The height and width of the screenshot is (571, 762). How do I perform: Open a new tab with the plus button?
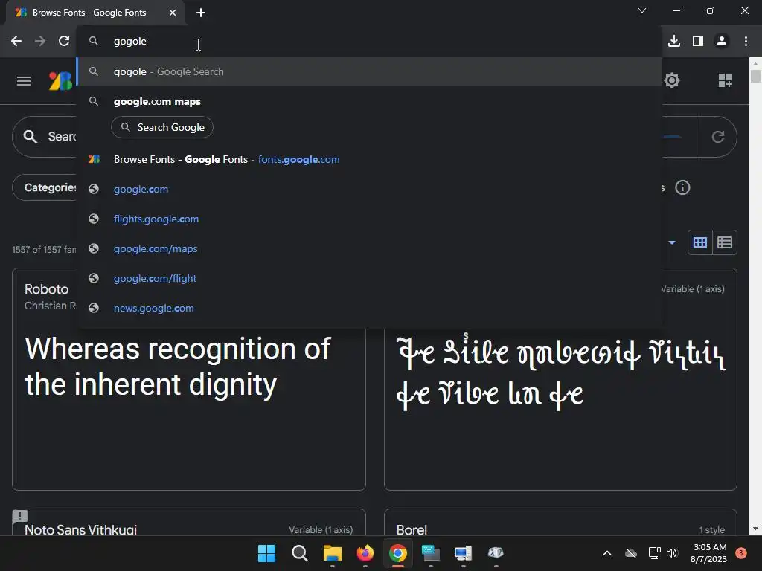(201, 13)
